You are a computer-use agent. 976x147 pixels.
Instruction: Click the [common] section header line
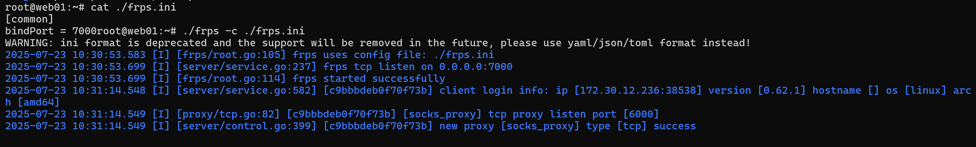pos(29,19)
